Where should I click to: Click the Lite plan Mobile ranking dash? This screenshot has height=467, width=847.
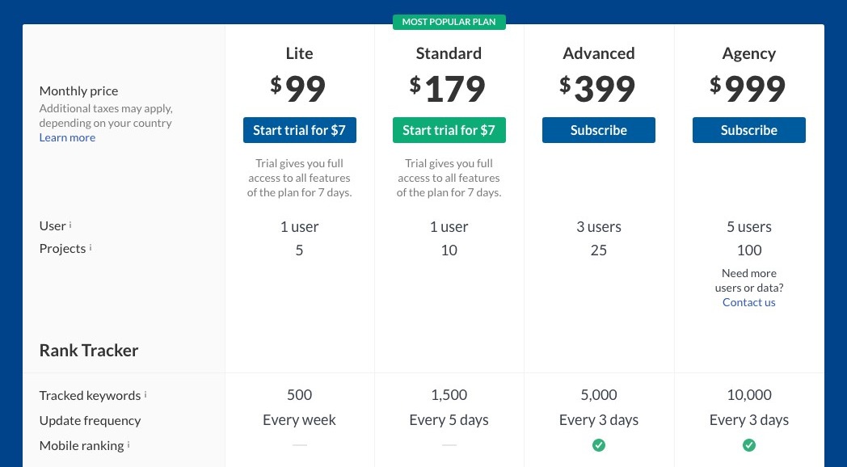click(x=299, y=445)
